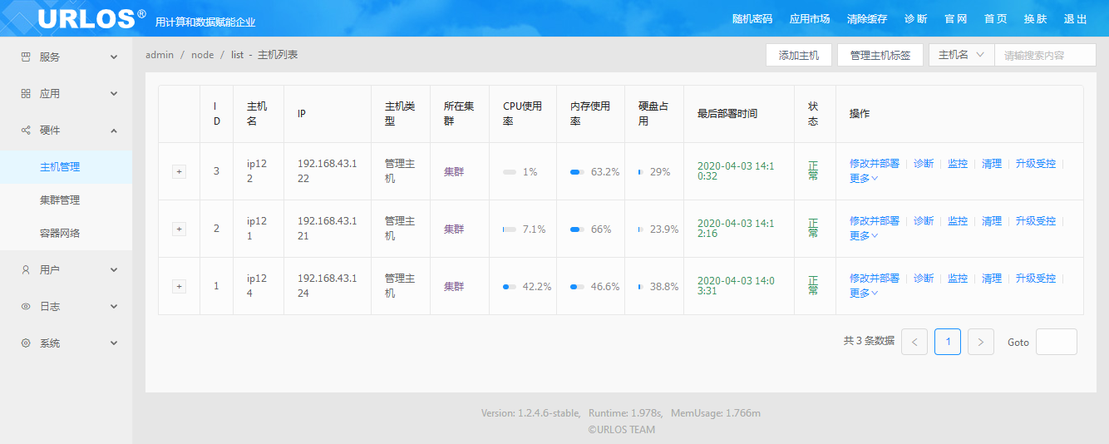
Task: Open 集群管理 in the sidebar
Action: click(60, 200)
